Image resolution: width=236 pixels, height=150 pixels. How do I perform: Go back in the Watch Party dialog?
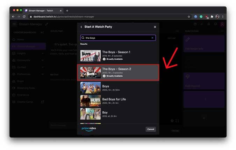point(81,27)
